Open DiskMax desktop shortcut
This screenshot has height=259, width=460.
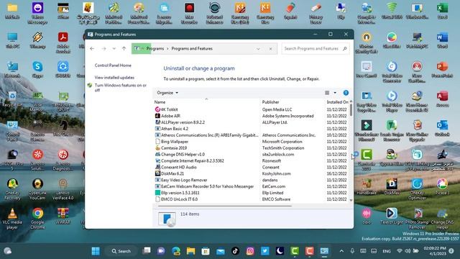tap(392, 187)
